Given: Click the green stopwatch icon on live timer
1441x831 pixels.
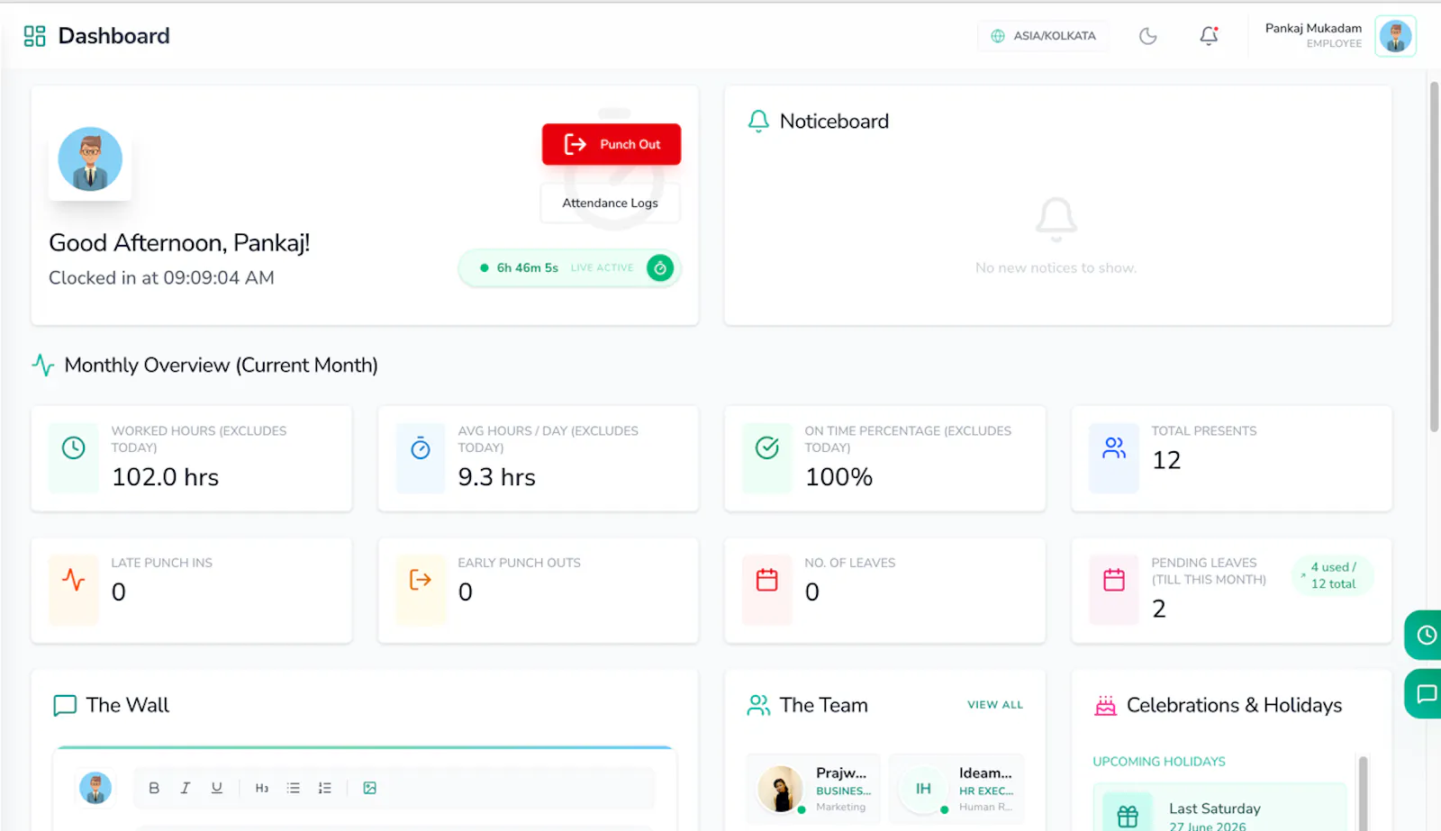Looking at the screenshot, I should (x=660, y=267).
